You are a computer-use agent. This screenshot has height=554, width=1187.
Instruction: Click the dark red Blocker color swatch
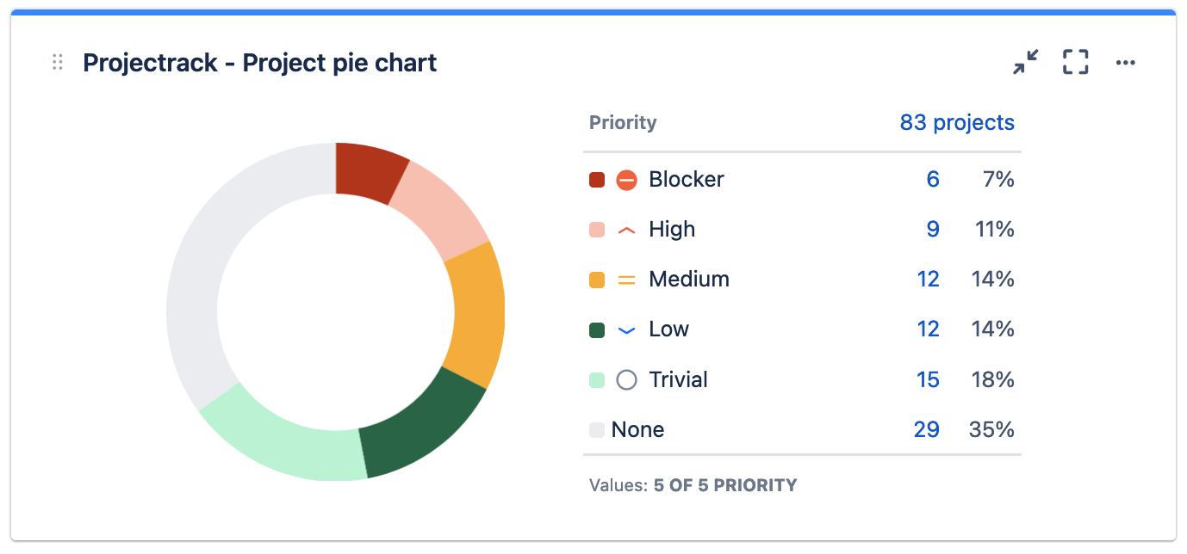[x=597, y=179]
